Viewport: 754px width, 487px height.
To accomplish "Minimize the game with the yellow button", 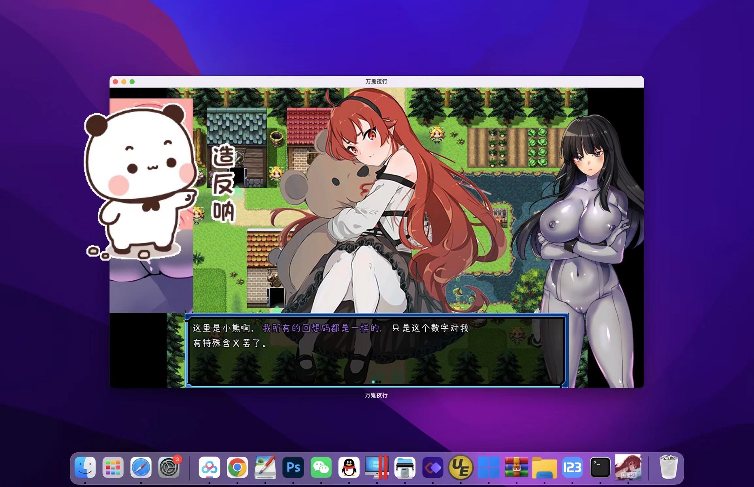I will tap(124, 82).
